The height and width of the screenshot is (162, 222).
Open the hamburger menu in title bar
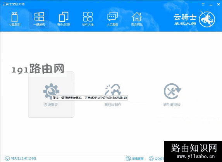tap(203, 4)
